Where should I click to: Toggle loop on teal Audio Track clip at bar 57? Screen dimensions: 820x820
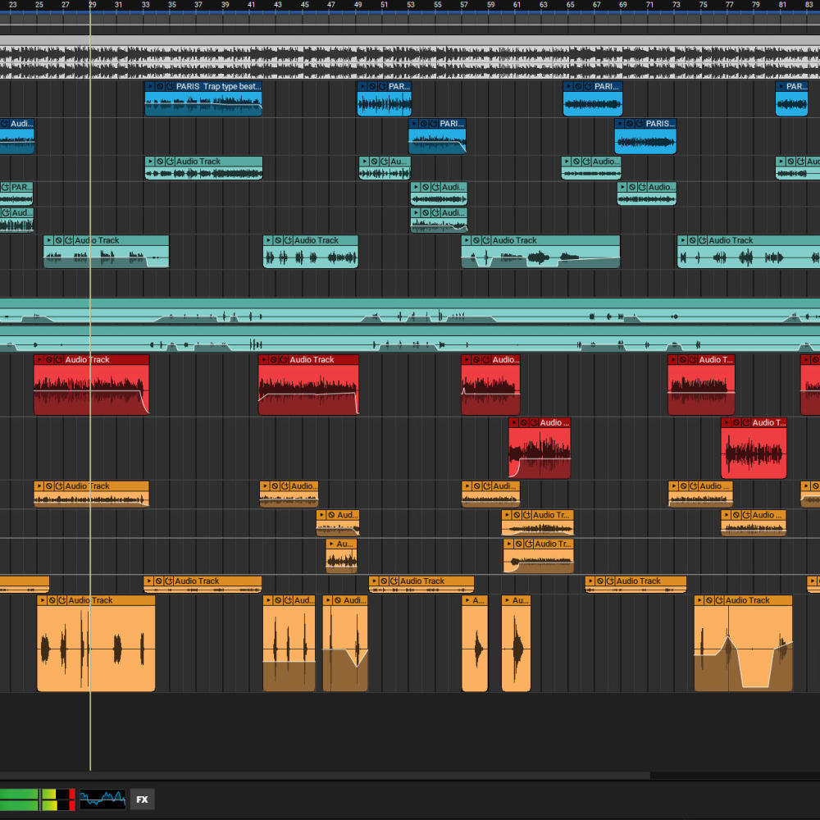(x=486, y=240)
